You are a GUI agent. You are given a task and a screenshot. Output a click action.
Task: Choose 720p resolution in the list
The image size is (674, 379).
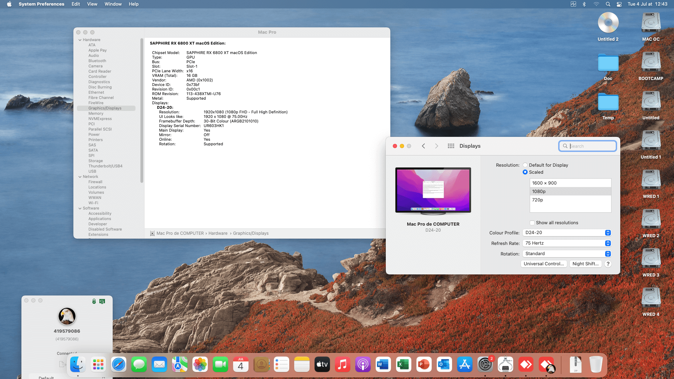coord(570,200)
